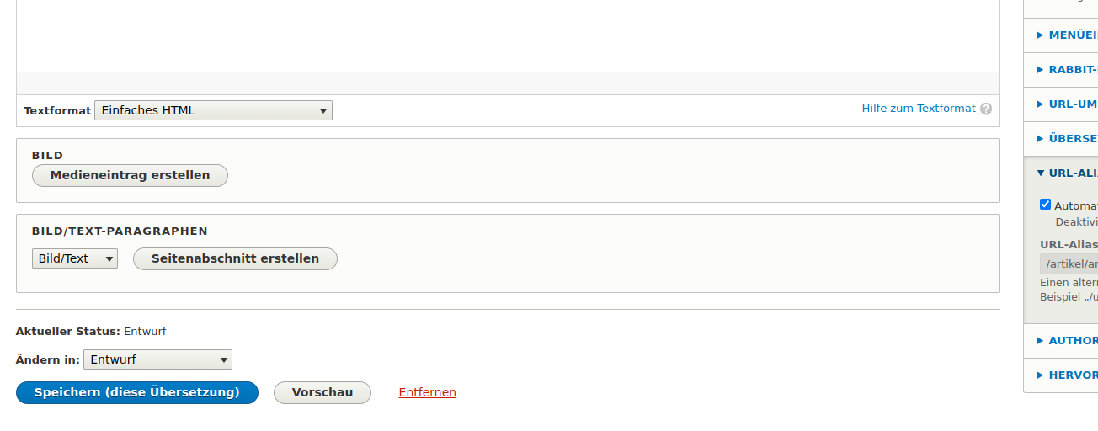The image size is (1098, 431).
Task: Click the Entfernen link
Action: click(428, 392)
